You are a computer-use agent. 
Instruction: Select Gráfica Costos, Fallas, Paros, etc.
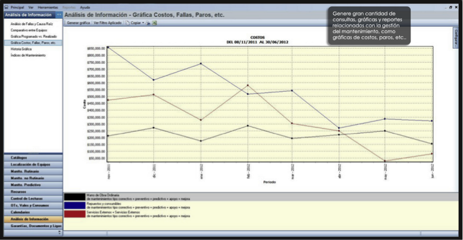point(33,42)
